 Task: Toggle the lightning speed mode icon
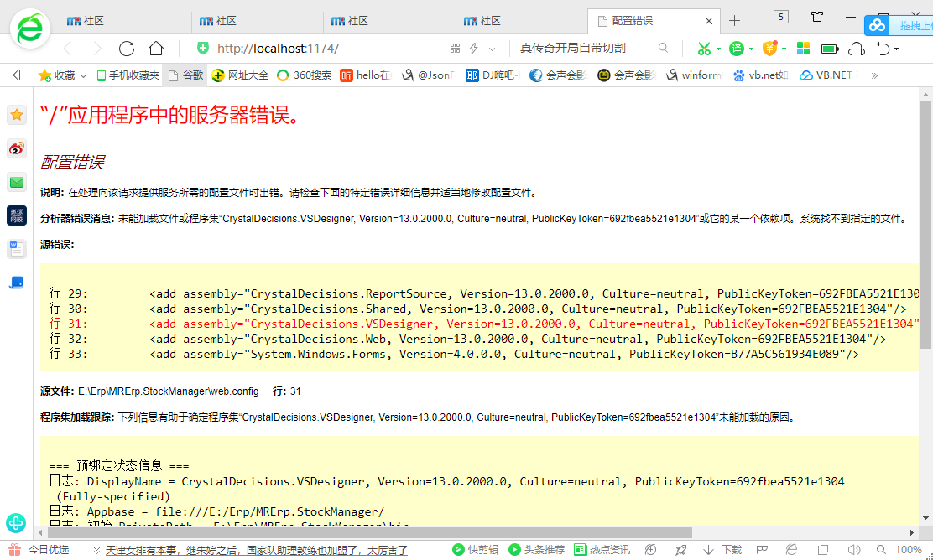tap(474, 49)
